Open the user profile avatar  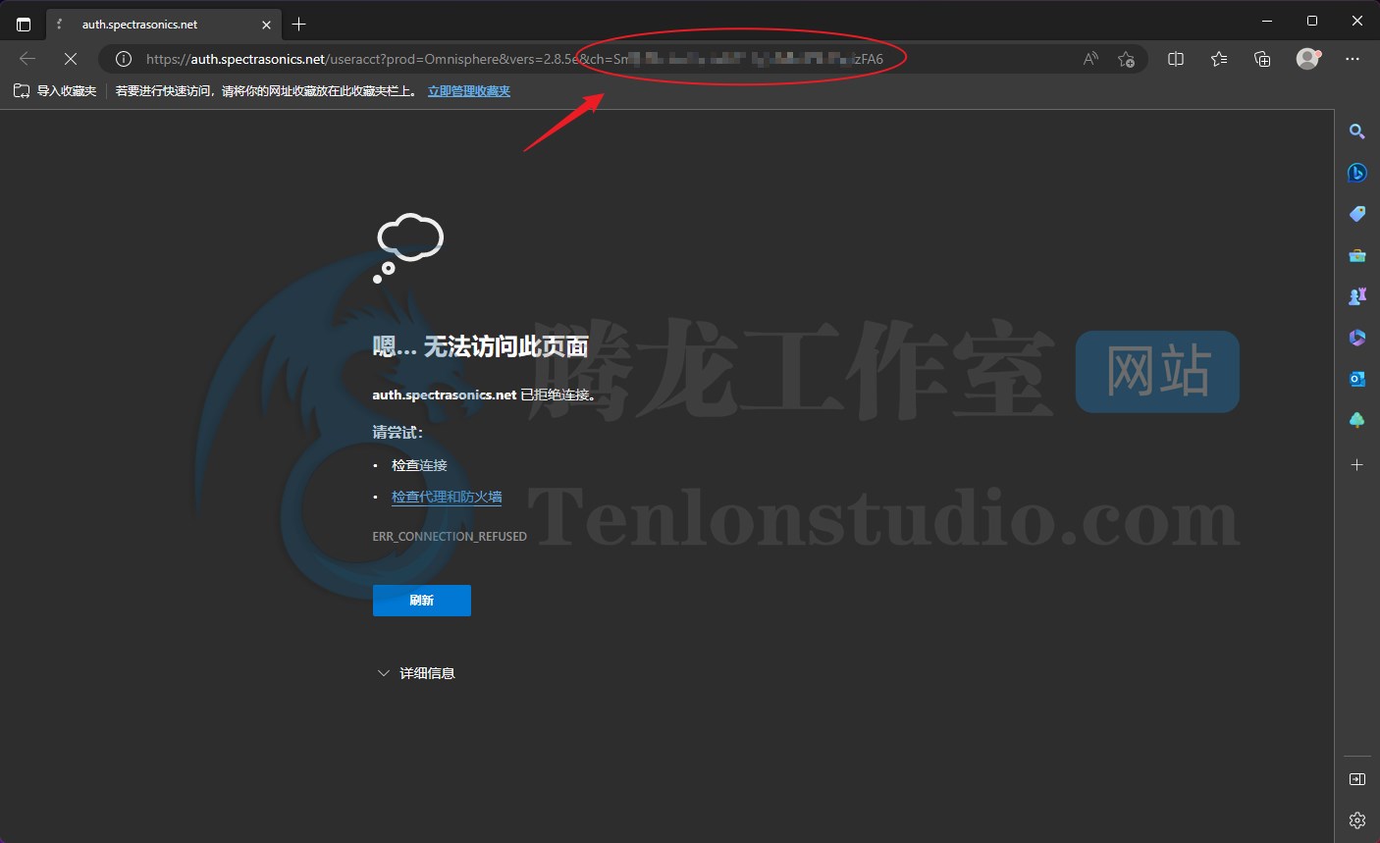click(1307, 59)
